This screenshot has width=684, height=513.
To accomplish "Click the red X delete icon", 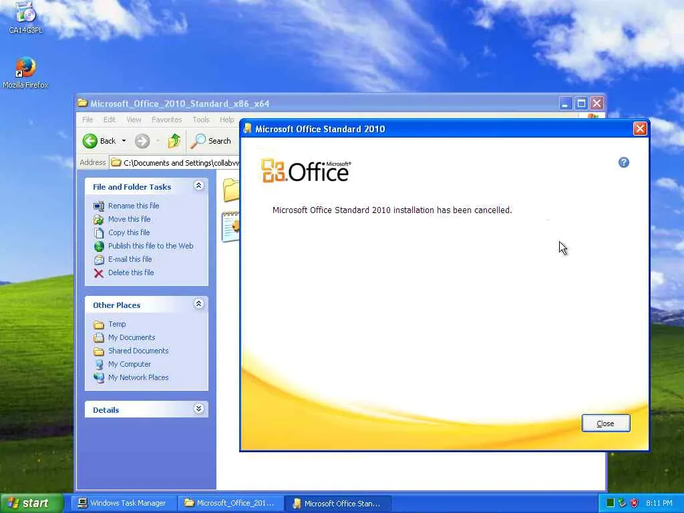I will tap(99, 273).
